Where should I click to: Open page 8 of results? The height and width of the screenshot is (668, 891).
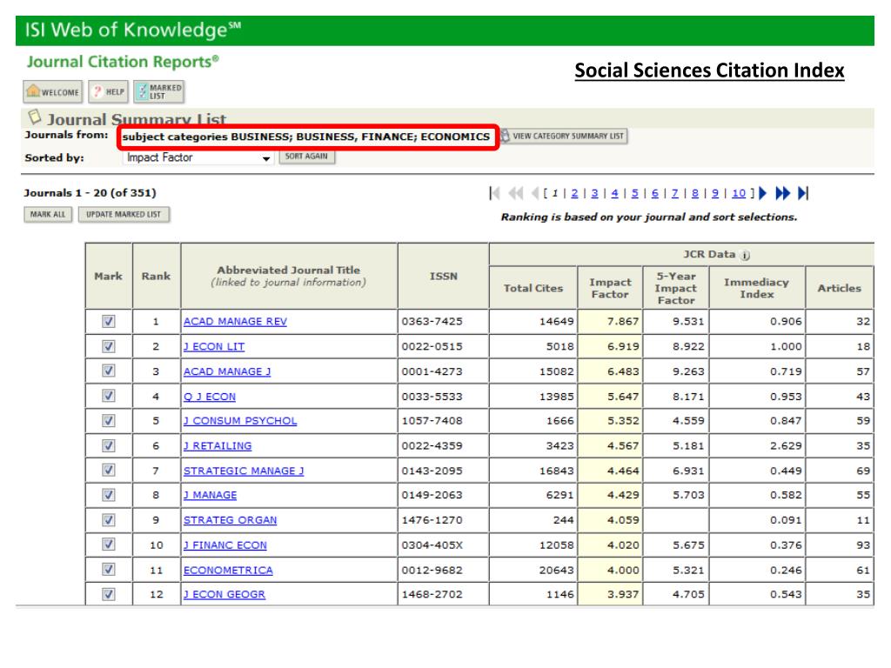click(695, 194)
